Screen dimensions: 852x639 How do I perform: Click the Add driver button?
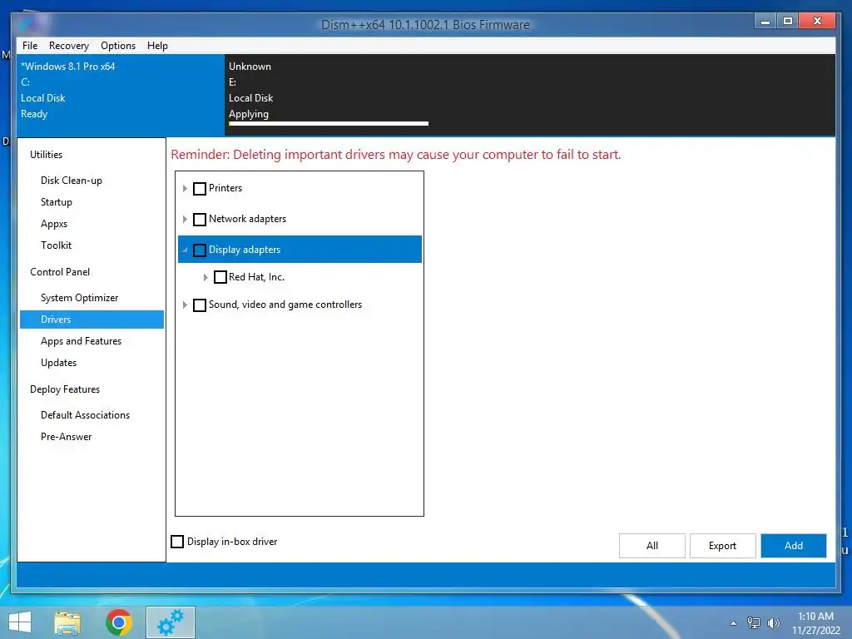tap(793, 546)
